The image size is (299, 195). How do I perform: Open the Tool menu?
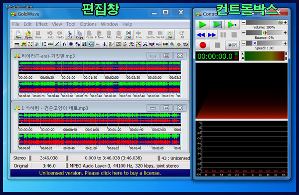click(x=71, y=24)
